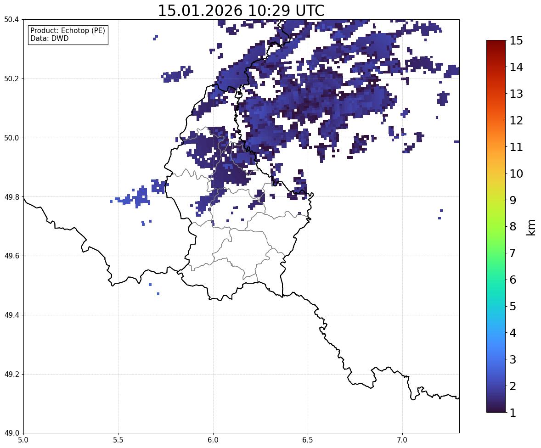The height and width of the screenshot is (448, 541).
Task: Click the latitude axis label 49.4
Action: (x=11, y=315)
